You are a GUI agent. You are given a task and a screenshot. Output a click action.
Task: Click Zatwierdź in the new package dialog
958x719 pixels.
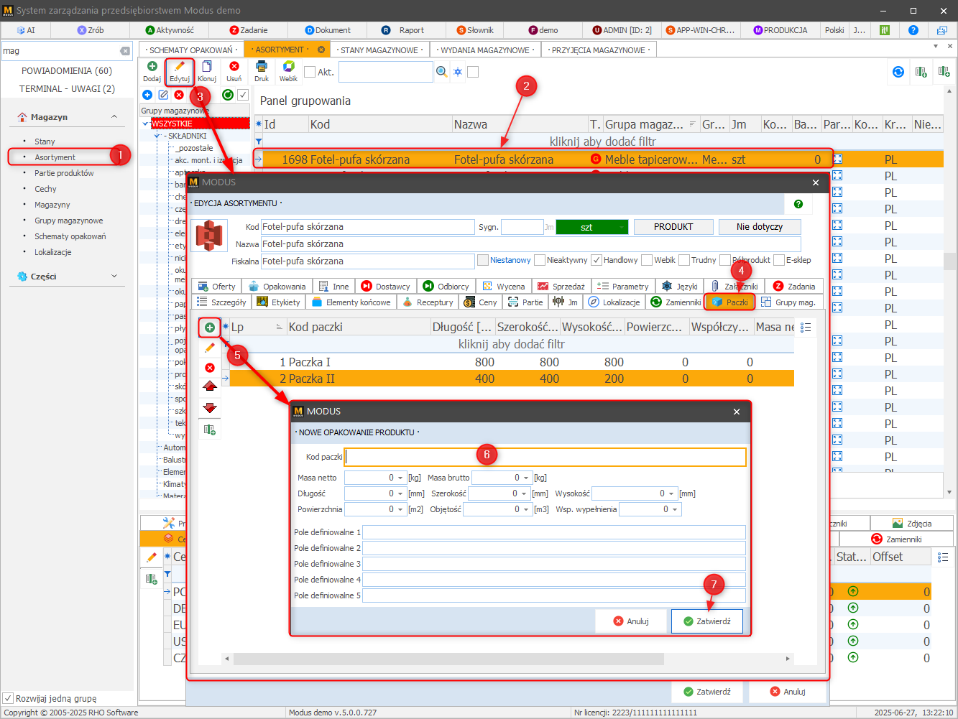tap(706, 621)
